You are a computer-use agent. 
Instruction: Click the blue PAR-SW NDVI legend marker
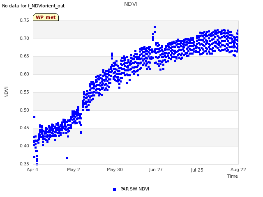(x=114, y=189)
